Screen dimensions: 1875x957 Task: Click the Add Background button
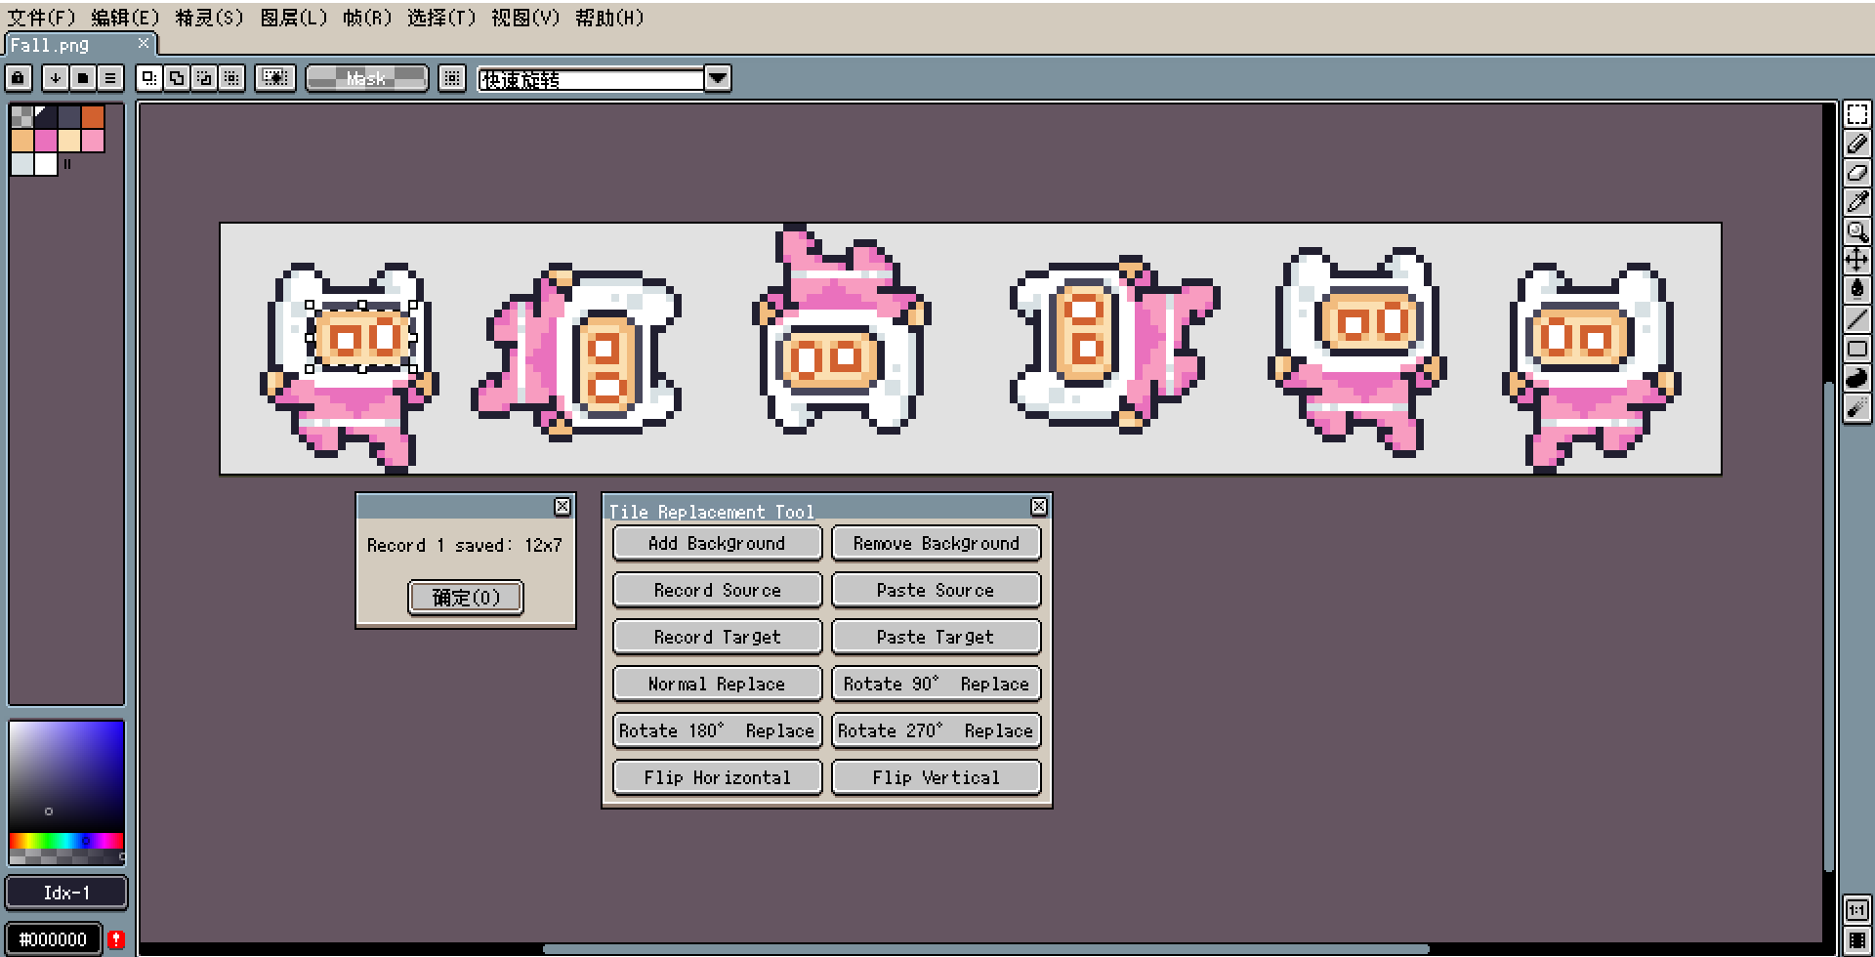click(717, 543)
